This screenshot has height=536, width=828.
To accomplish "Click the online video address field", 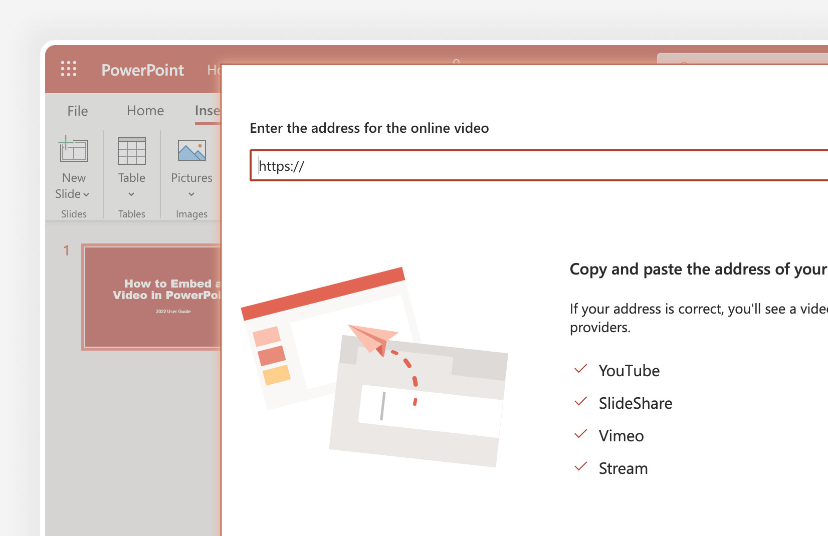I will [x=539, y=165].
